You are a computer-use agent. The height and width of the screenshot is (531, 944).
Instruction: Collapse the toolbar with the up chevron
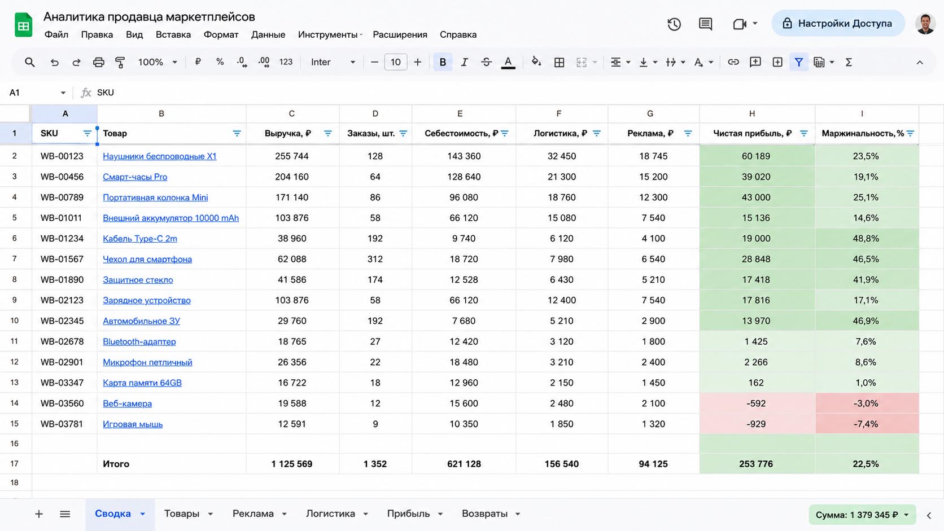pos(920,63)
